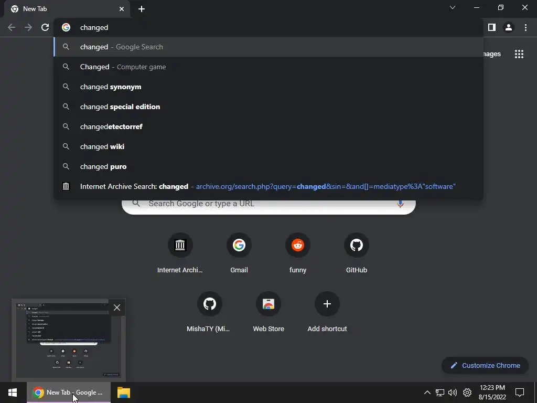Image resolution: width=537 pixels, height=403 pixels.
Task: Pick 'changed wiki' suggestion
Action: (268, 146)
